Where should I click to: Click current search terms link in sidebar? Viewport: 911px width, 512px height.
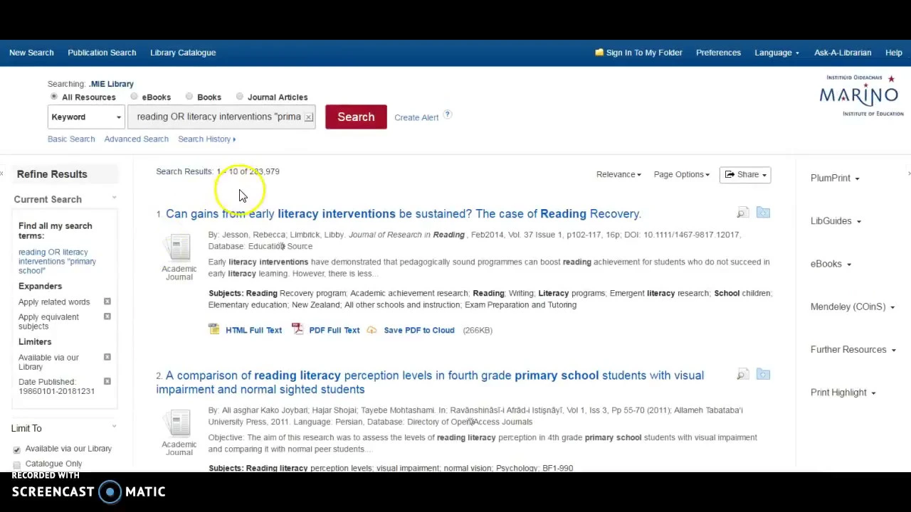click(57, 261)
